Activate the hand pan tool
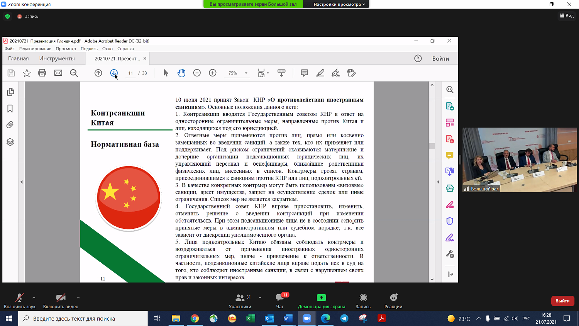 pos(181,73)
